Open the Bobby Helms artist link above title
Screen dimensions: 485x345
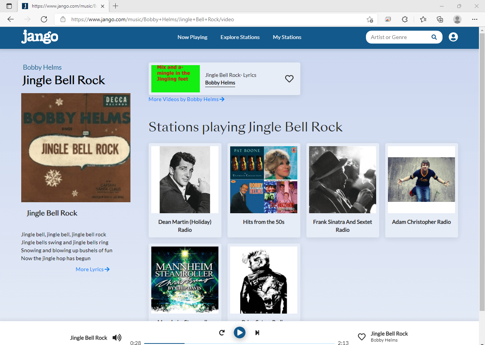pyautogui.click(x=42, y=67)
